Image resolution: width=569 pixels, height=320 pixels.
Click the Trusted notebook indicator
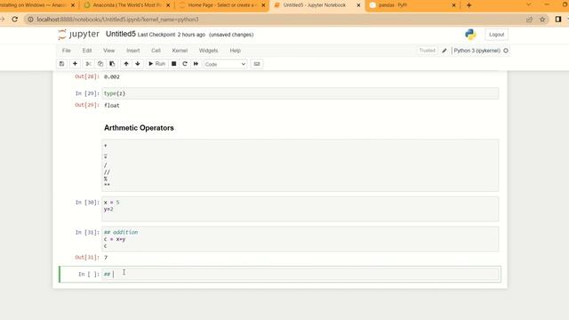coord(427,51)
